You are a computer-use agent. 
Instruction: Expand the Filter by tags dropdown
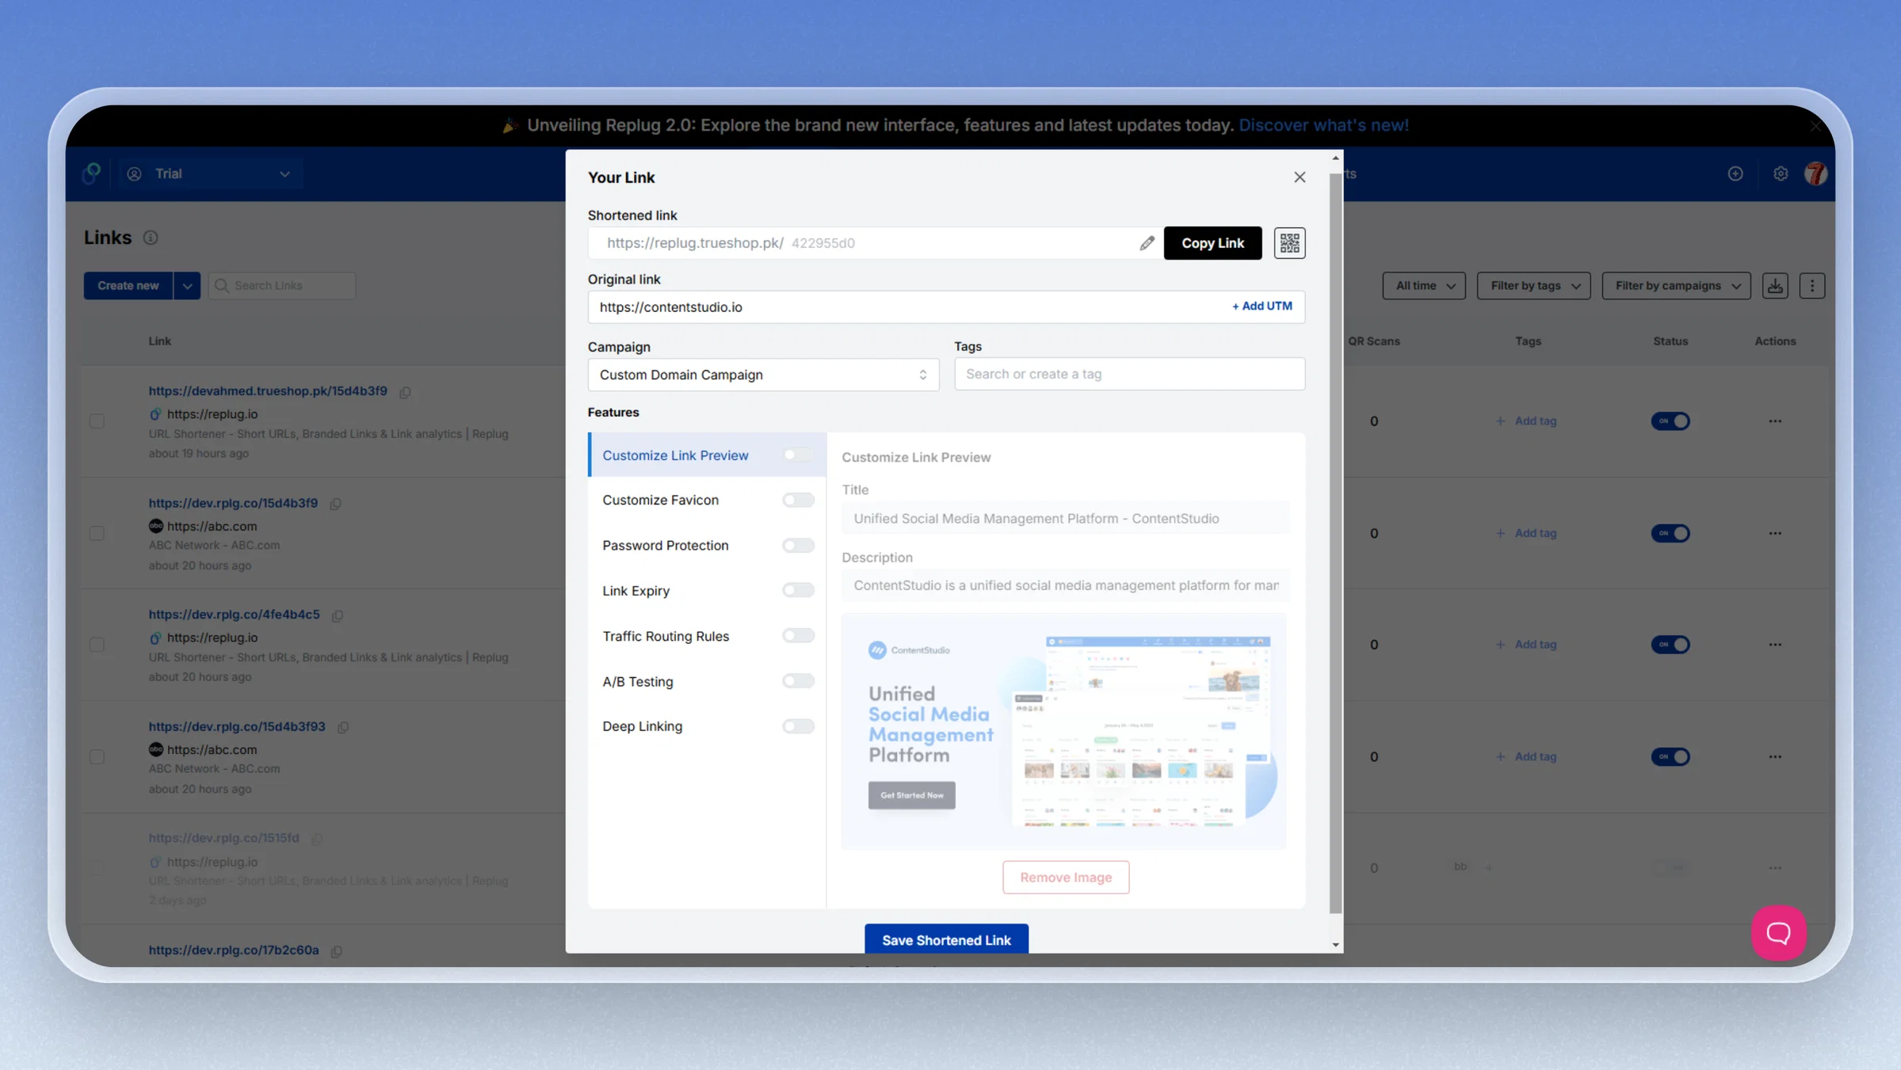[x=1533, y=286]
